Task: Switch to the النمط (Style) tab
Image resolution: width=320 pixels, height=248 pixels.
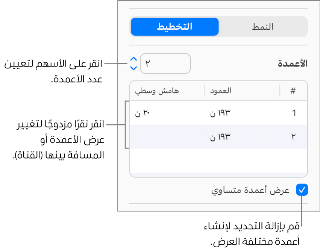Action: (x=263, y=27)
